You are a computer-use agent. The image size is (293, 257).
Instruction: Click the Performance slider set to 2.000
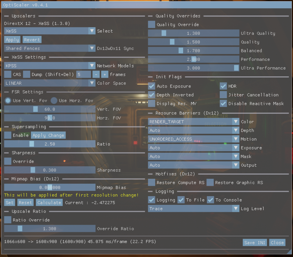tap(194, 59)
